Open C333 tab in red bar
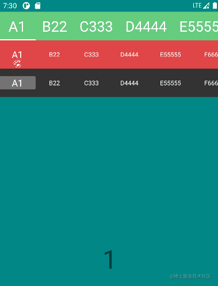The image size is (218, 286). [91, 55]
